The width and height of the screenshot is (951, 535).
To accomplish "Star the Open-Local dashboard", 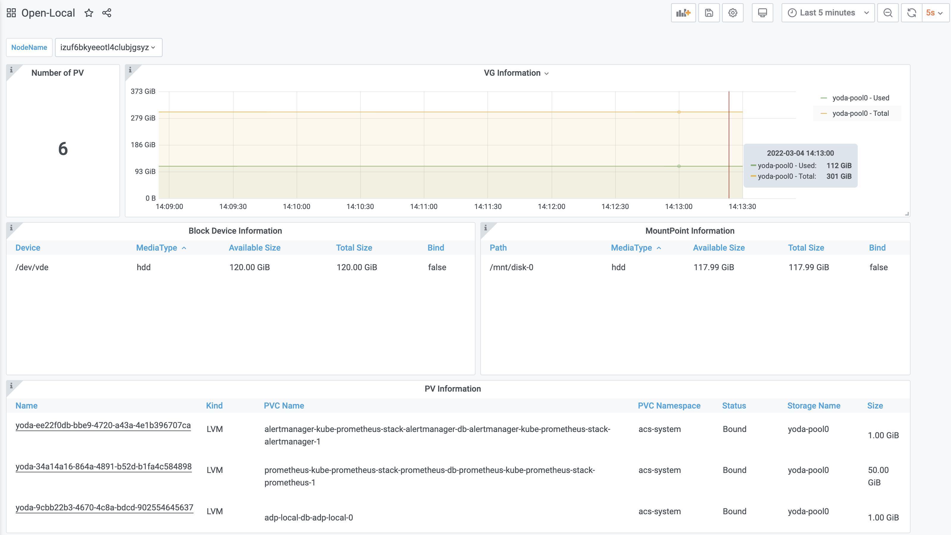I will coord(89,13).
